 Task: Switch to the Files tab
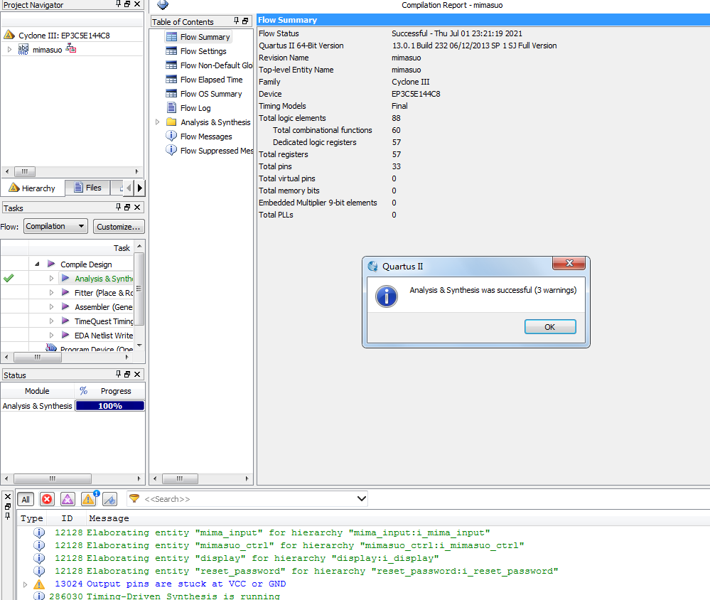point(87,188)
